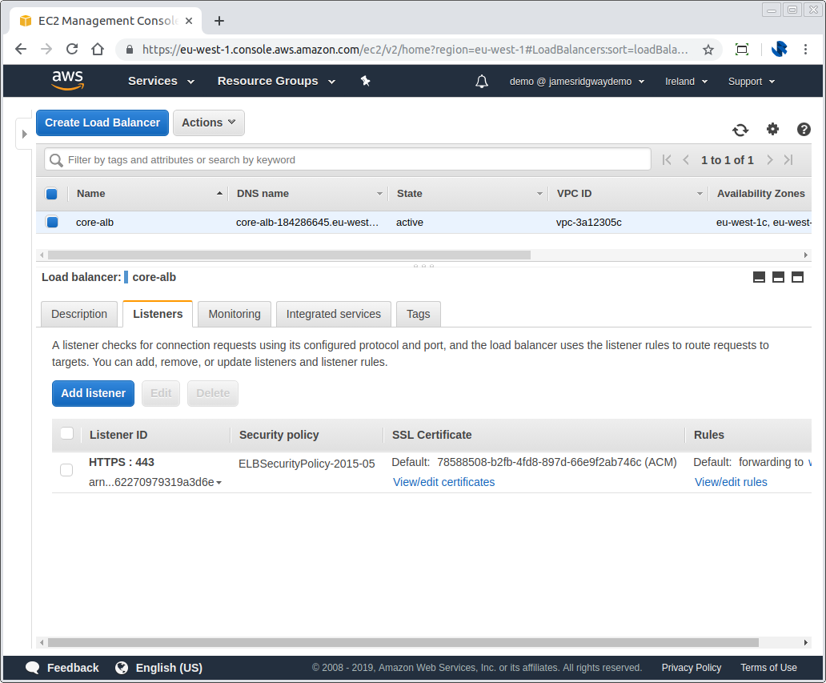
Task: Expand the listener ARN dropdown arrow
Action: (219, 483)
